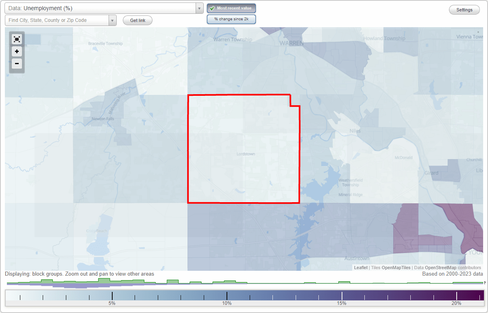488x313 pixels.
Task: Click the Niles map label
Action: [x=355, y=131]
